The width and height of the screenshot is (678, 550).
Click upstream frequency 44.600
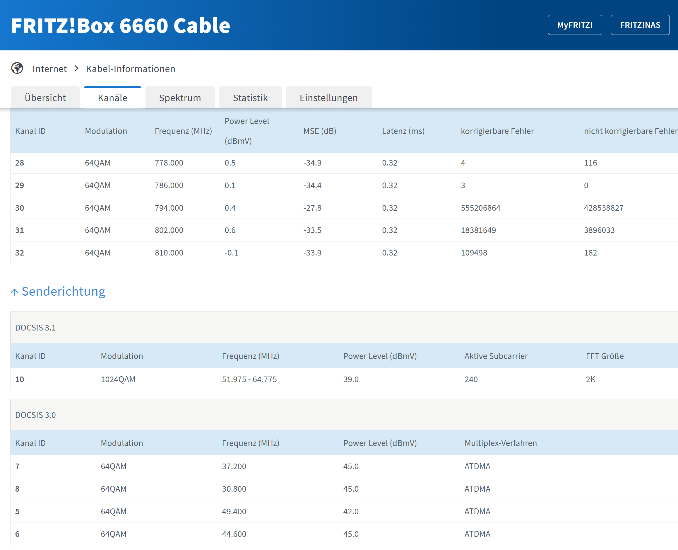[x=234, y=534]
